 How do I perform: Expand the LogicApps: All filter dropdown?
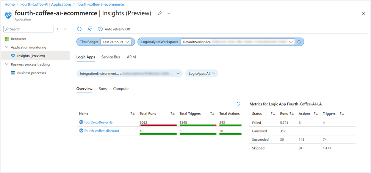click(202, 74)
